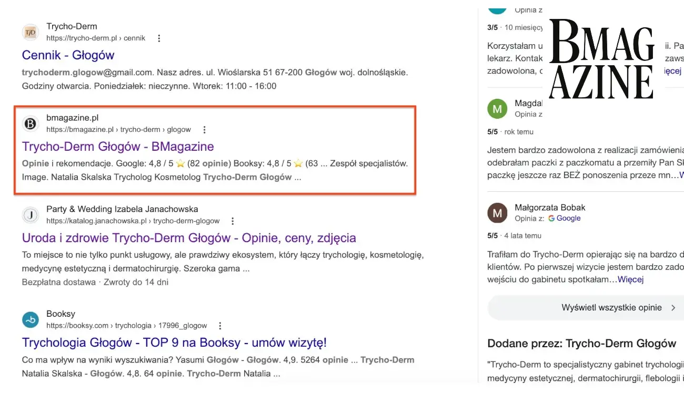Image resolution: width=684 pixels, height=394 pixels.
Task: Open the Cennik - Głogów result
Action: coord(68,55)
